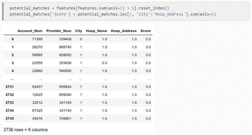Select account number 35476
Screen dimensions: 252x135
(x=37, y=118)
